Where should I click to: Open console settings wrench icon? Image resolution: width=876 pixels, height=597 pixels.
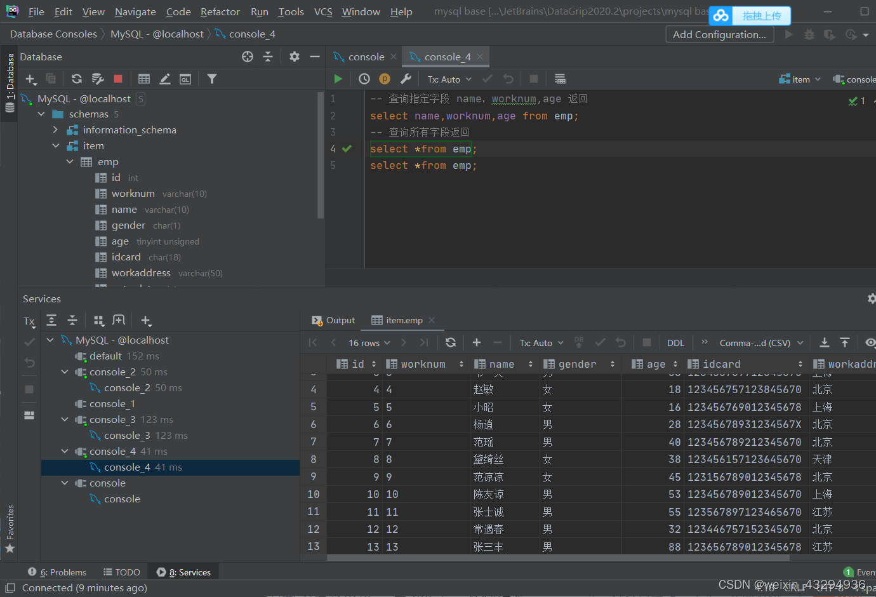[x=406, y=79]
